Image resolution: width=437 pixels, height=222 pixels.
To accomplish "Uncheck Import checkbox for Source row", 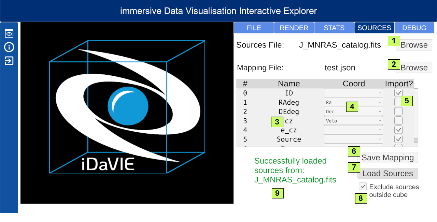I will [x=398, y=139].
